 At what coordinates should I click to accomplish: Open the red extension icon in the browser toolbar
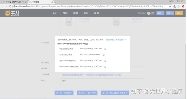tap(183, 6)
